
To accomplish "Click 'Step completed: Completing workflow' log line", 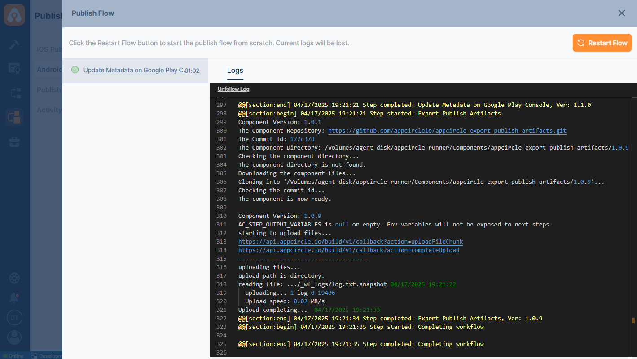I will pyautogui.click(x=361, y=344).
